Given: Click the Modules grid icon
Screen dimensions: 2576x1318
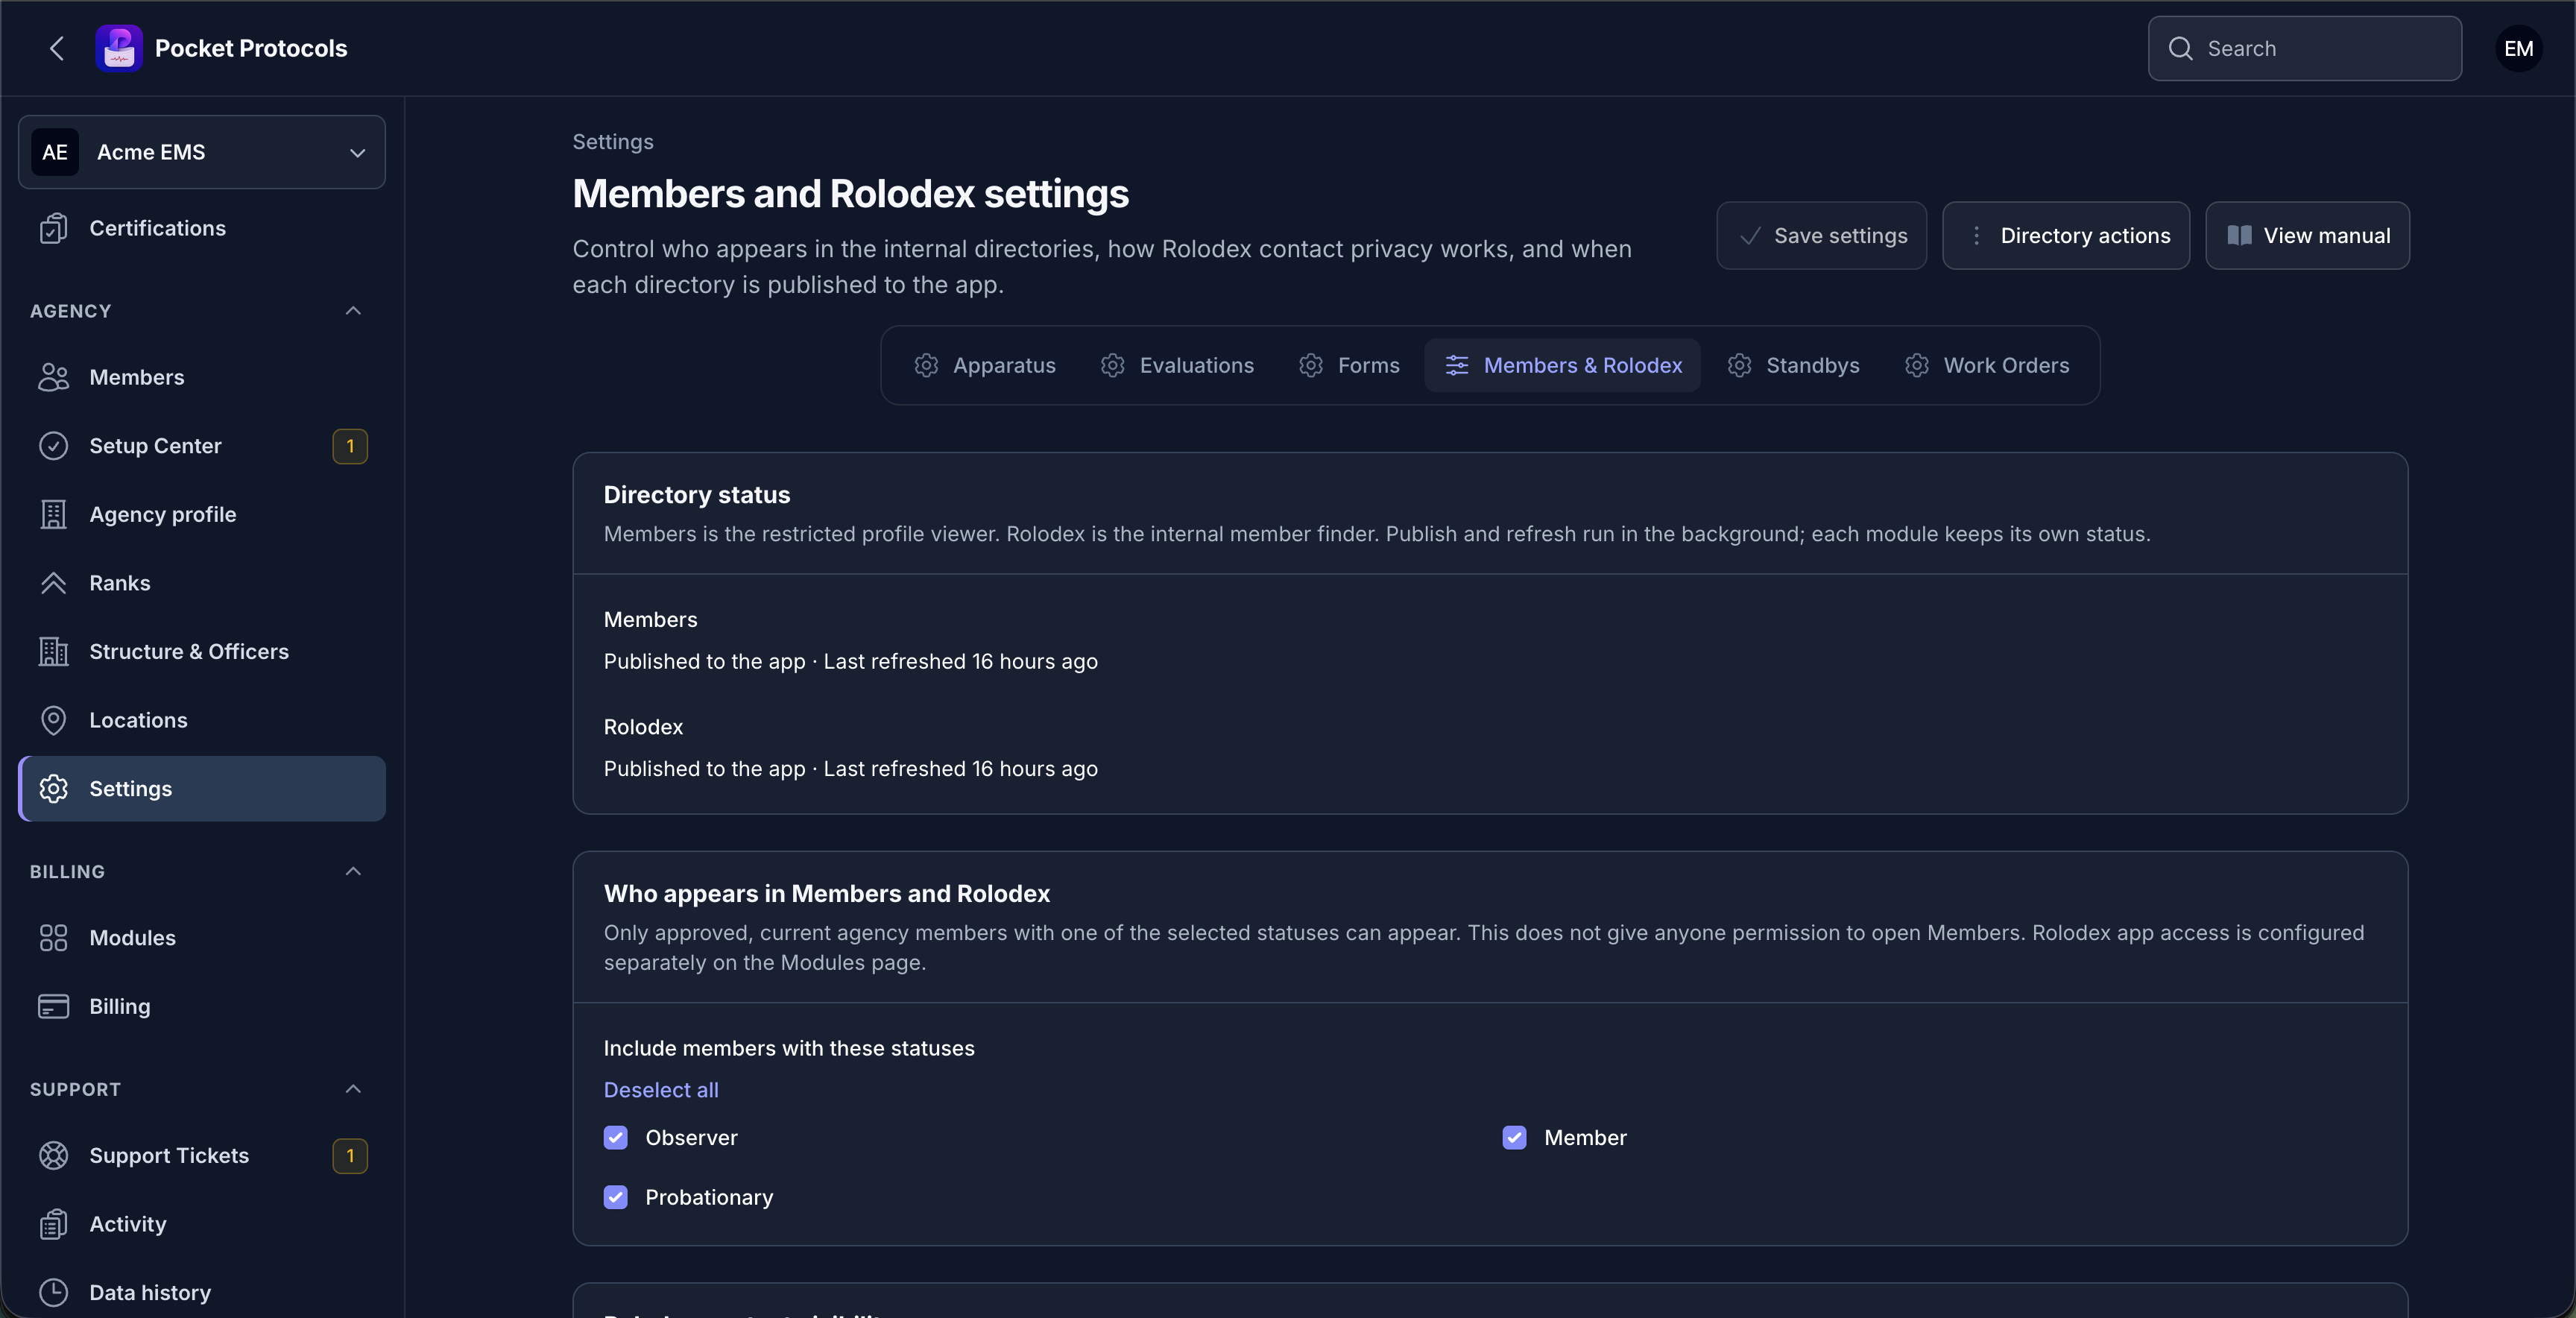Looking at the screenshot, I should point(53,938).
